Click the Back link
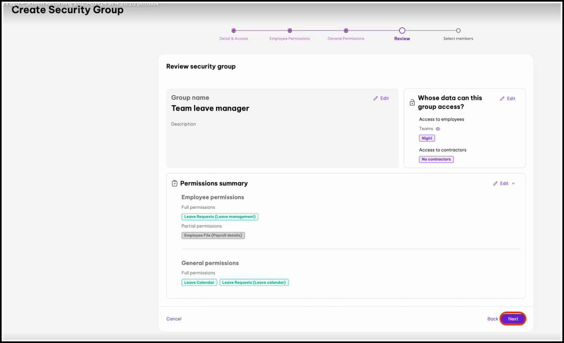The width and height of the screenshot is (564, 343). click(x=492, y=319)
